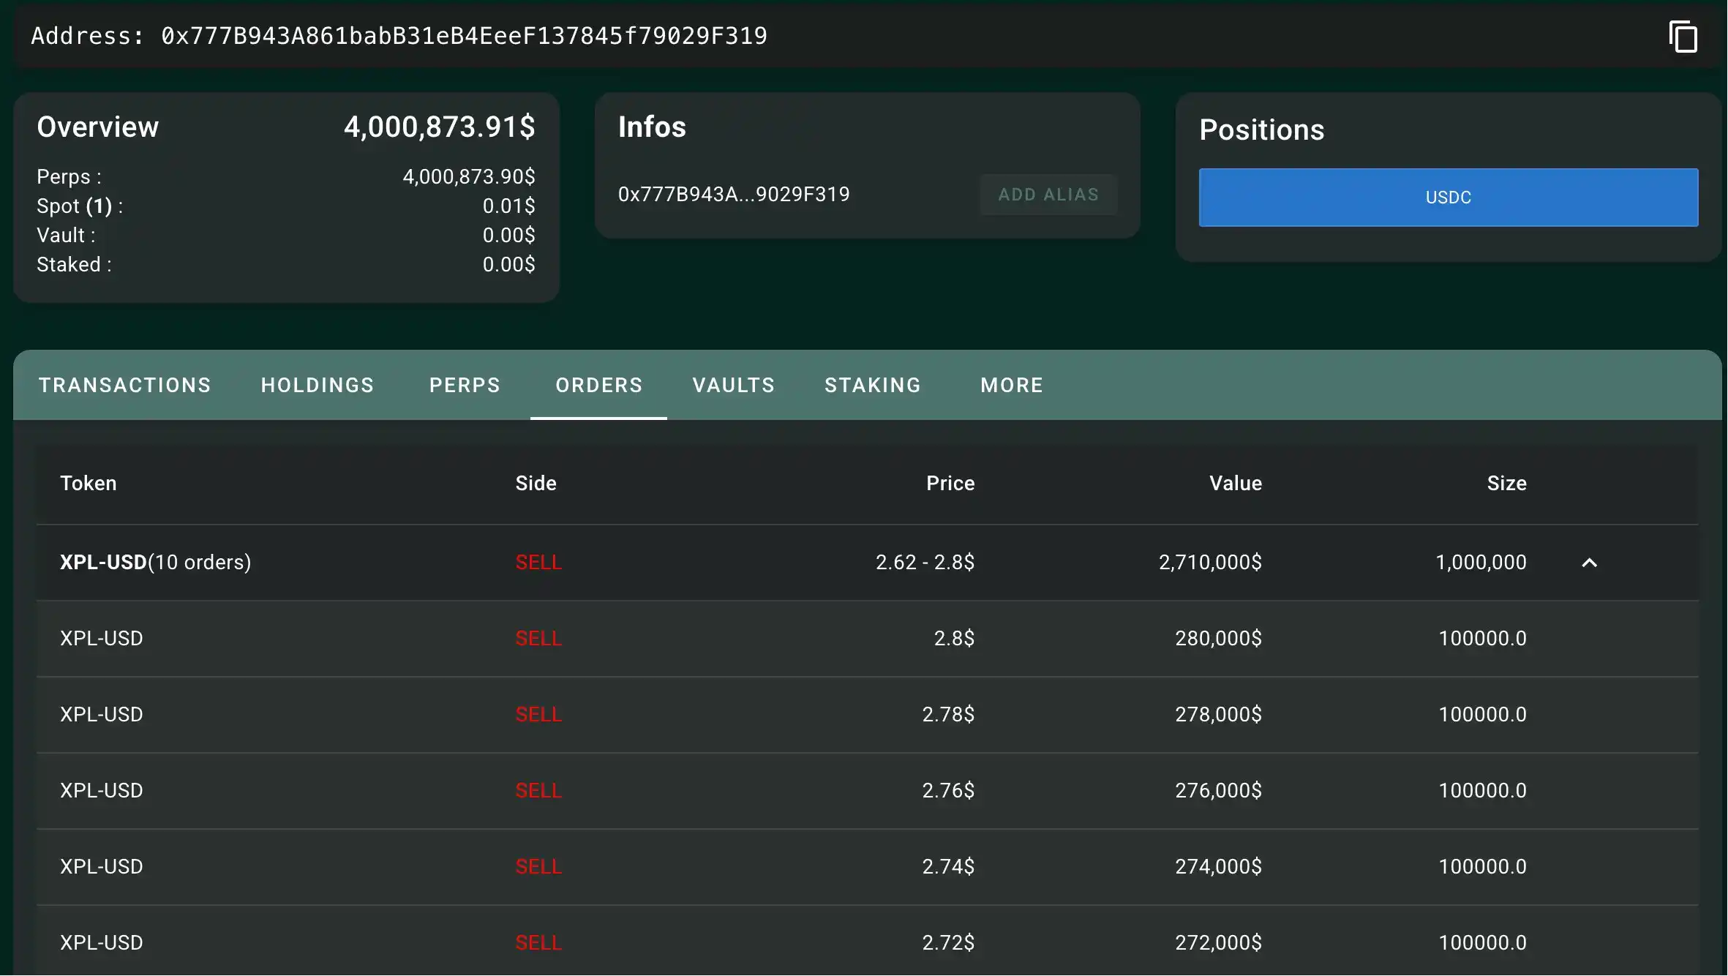Open the MORE tab menu
1728x976 pixels.
[x=1012, y=386]
